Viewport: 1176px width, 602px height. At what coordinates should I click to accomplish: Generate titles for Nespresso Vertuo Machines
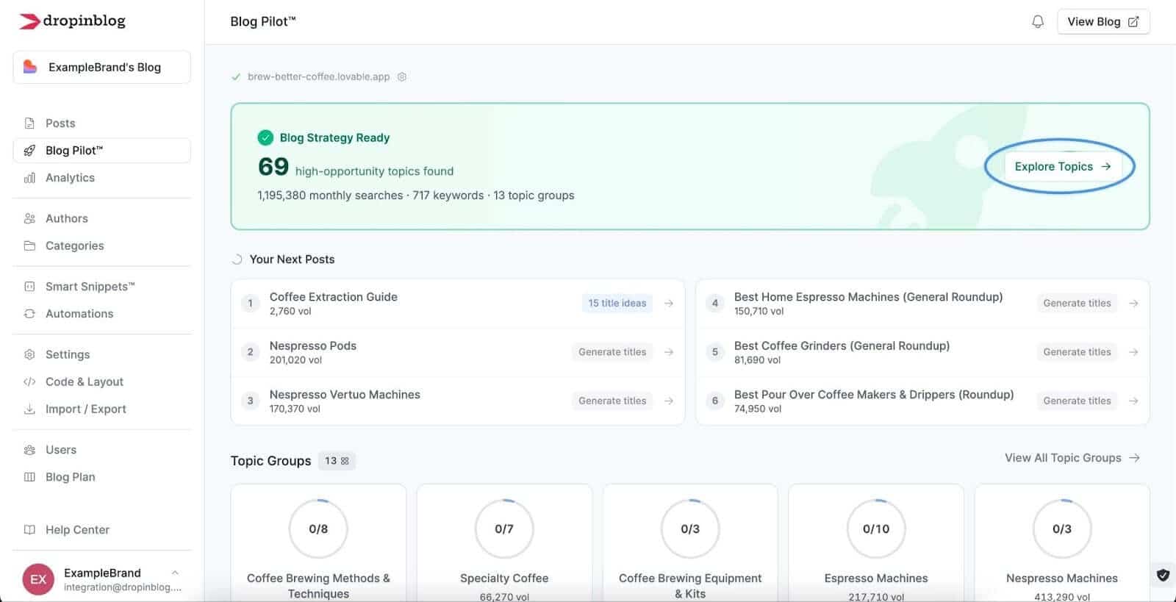click(612, 401)
